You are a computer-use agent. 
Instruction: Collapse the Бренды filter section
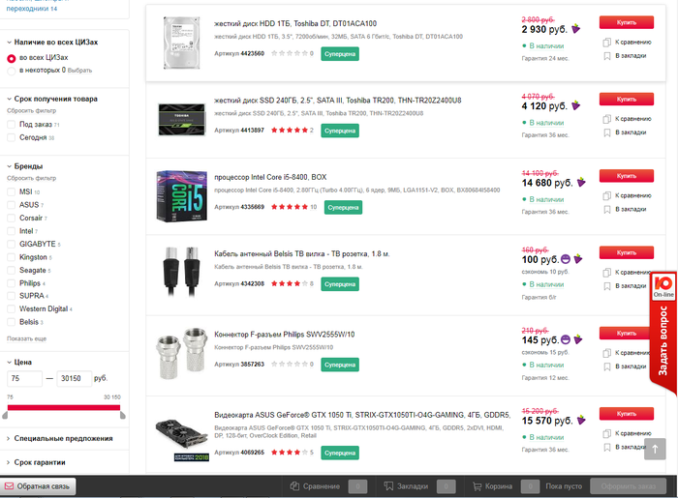click(29, 166)
